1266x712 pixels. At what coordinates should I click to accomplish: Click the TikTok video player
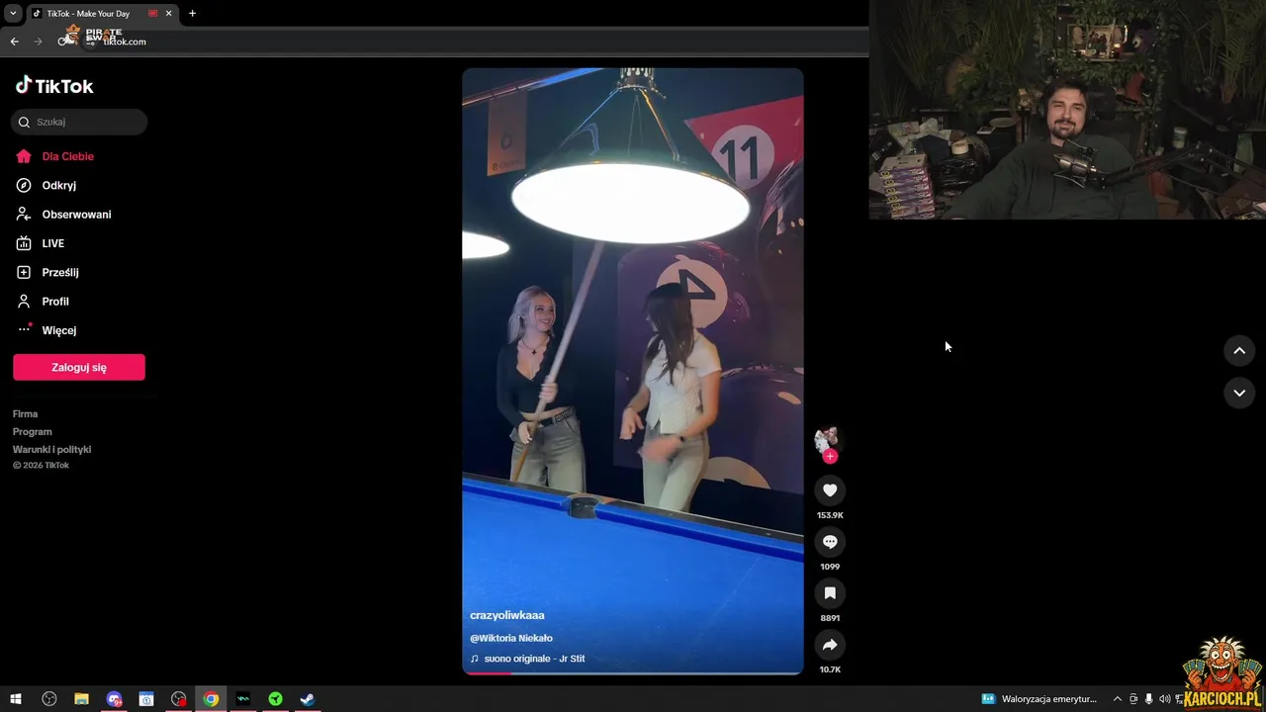(x=633, y=370)
